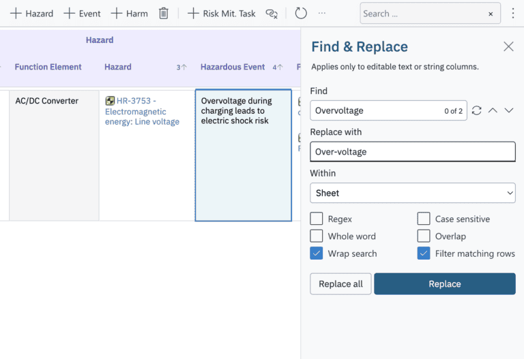Open the vertical kebab menu
524x359 pixels.
(x=513, y=14)
